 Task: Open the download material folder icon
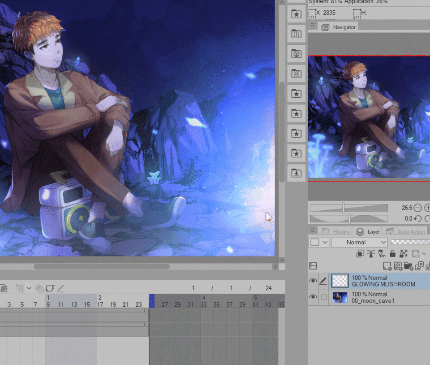(x=297, y=173)
